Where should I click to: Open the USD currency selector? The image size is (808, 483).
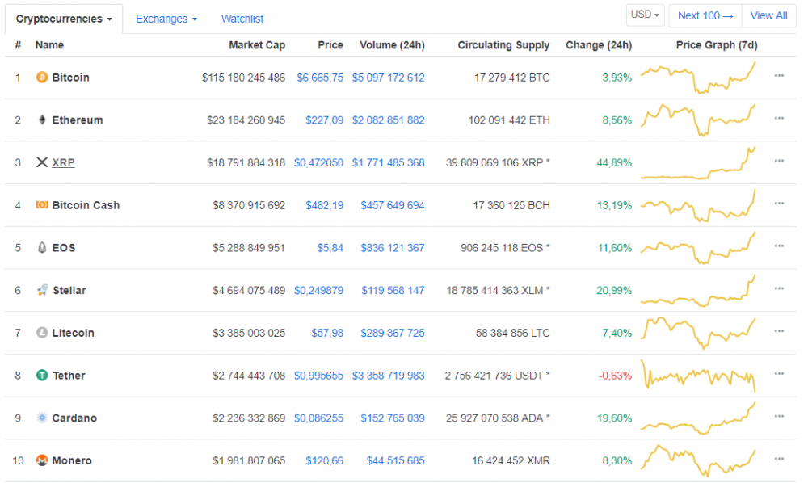[646, 15]
